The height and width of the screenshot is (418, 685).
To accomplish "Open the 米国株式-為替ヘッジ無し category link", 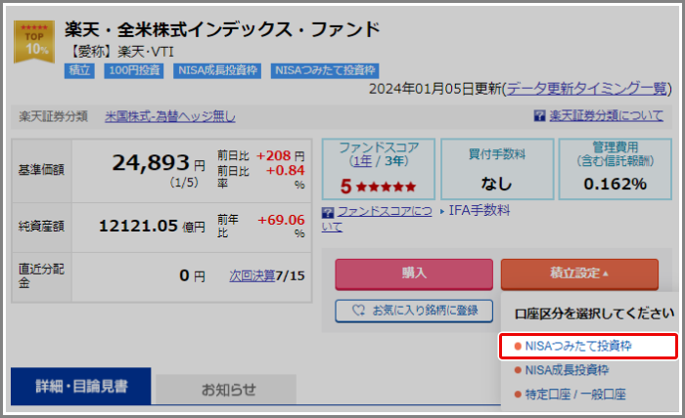I will (170, 116).
